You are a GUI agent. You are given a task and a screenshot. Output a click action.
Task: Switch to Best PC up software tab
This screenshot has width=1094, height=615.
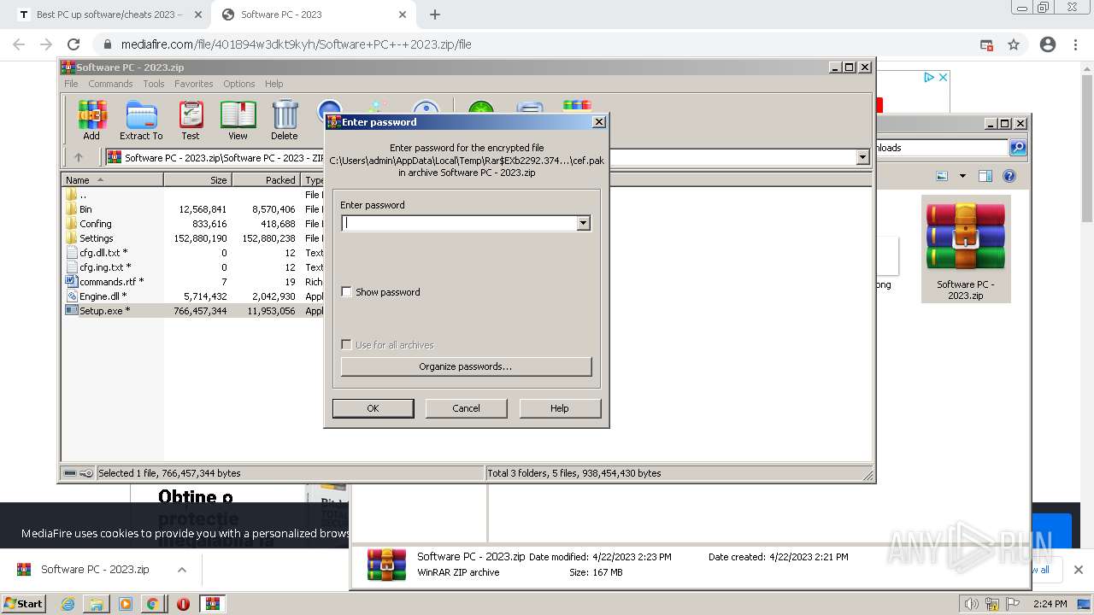pyautogui.click(x=109, y=15)
